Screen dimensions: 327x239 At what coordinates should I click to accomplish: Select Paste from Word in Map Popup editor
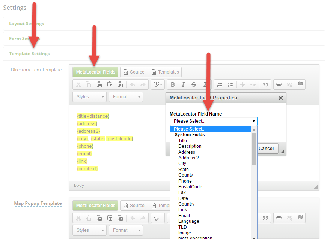tap(121, 218)
